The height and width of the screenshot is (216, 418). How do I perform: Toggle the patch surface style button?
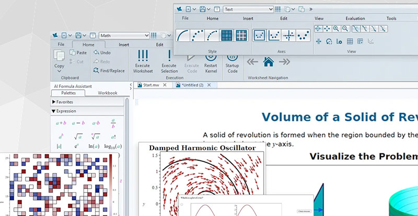(227, 35)
